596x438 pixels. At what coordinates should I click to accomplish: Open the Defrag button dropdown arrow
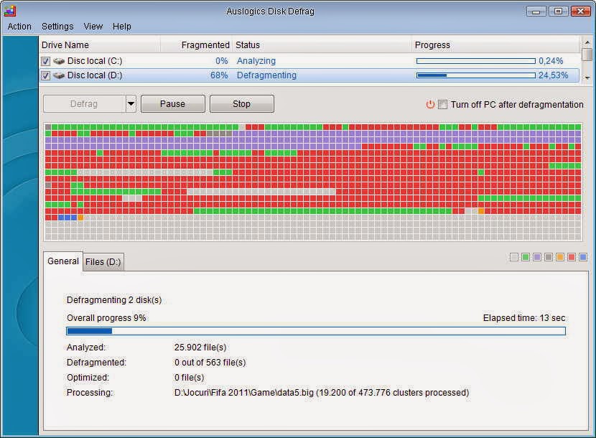(x=131, y=104)
